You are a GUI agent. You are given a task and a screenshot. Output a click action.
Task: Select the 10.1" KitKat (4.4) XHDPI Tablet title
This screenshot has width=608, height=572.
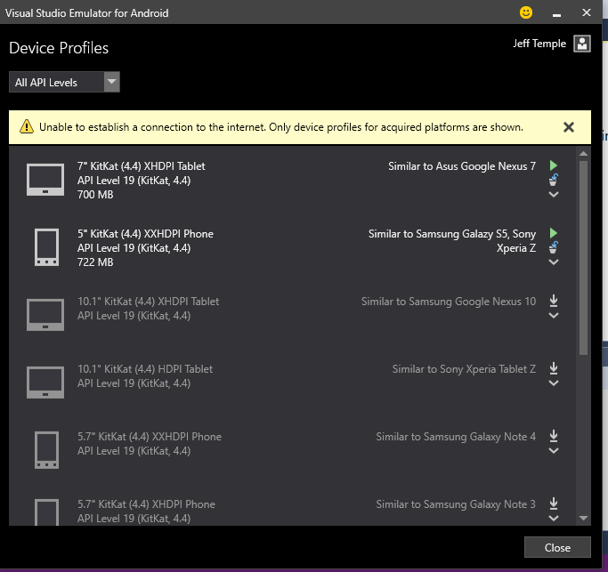pyautogui.click(x=148, y=302)
